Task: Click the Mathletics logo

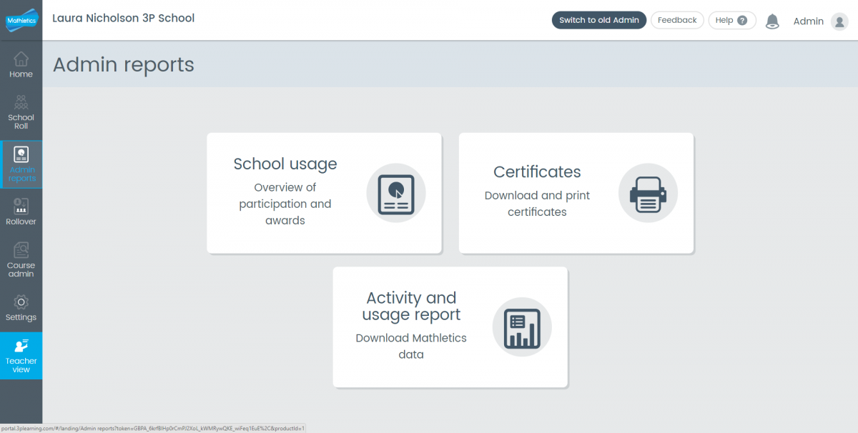Action: [x=21, y=20]
